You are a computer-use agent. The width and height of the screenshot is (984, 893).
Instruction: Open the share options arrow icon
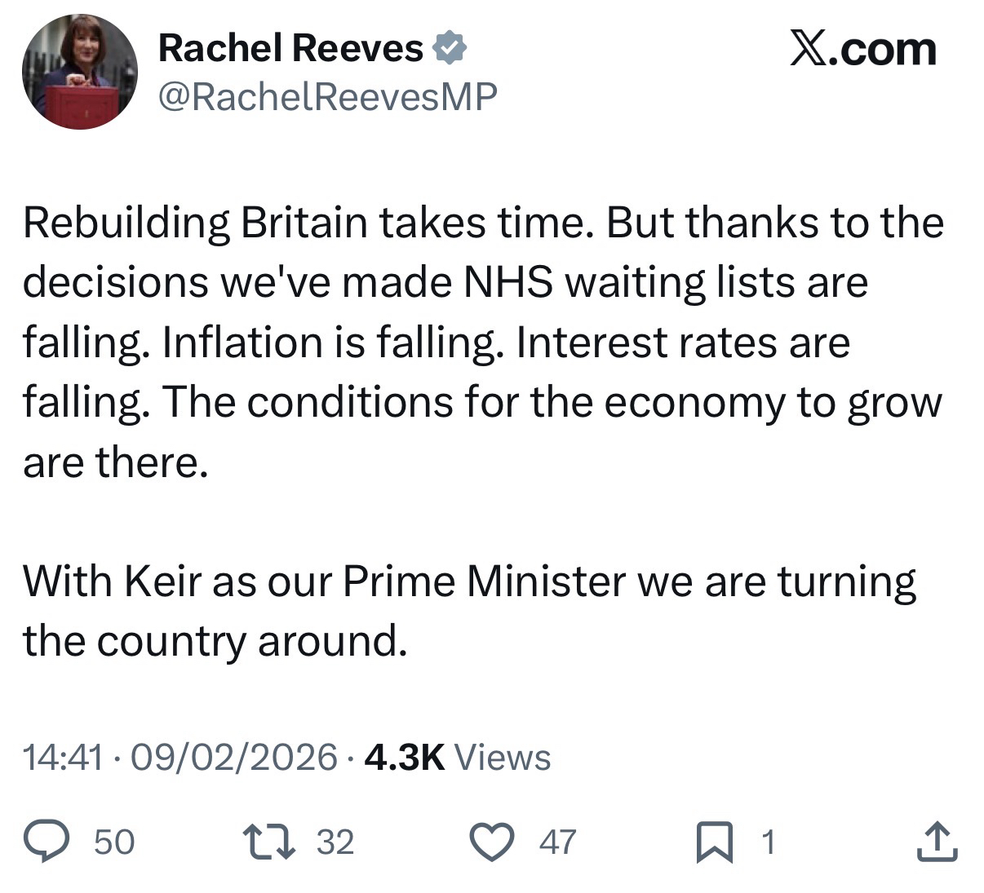coord(935,842)
